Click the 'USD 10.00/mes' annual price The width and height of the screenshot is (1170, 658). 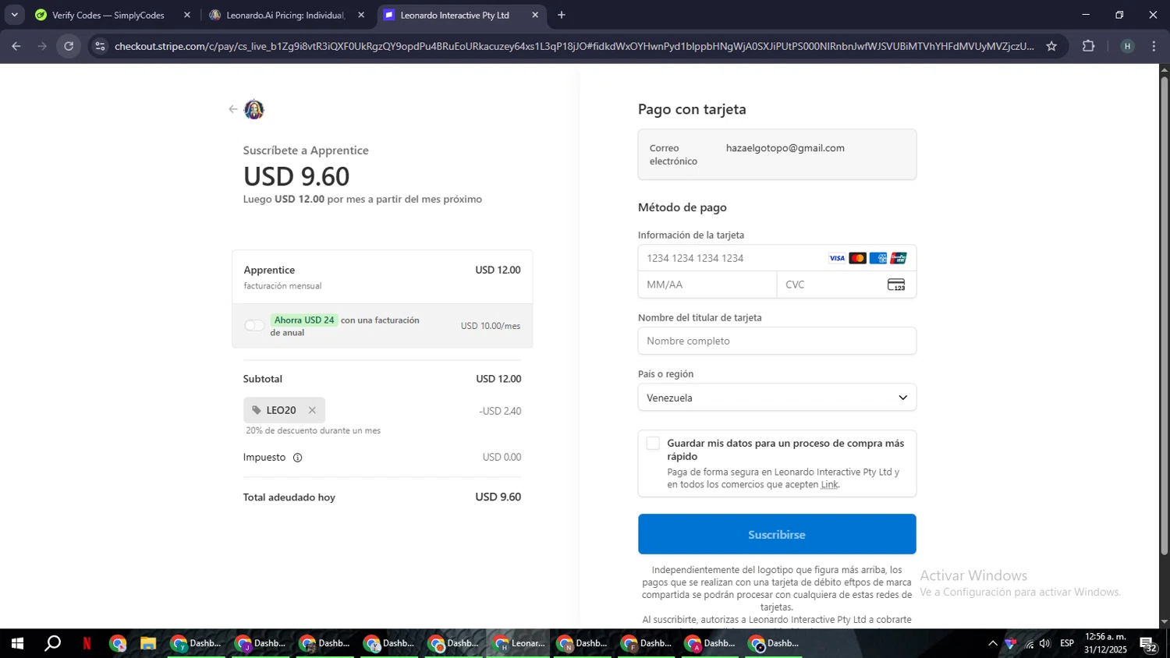pyautogui.click(x=491, y=326)
